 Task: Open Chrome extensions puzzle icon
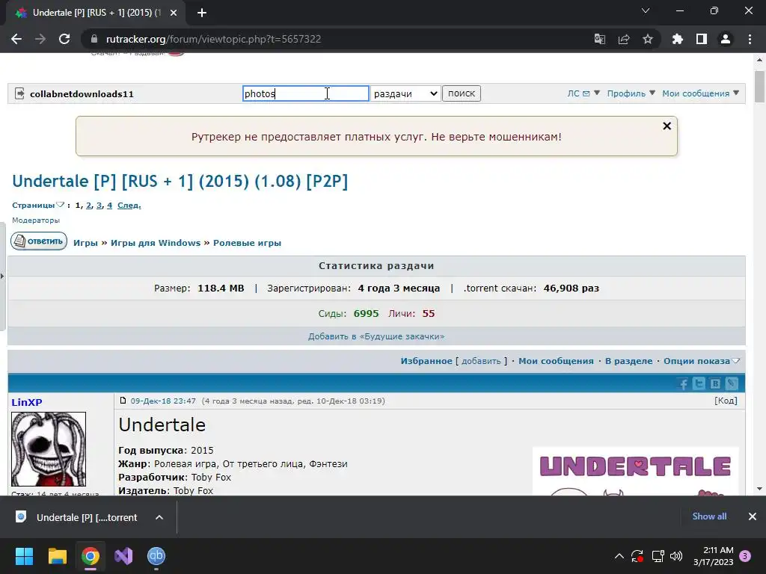click(678, 39)
